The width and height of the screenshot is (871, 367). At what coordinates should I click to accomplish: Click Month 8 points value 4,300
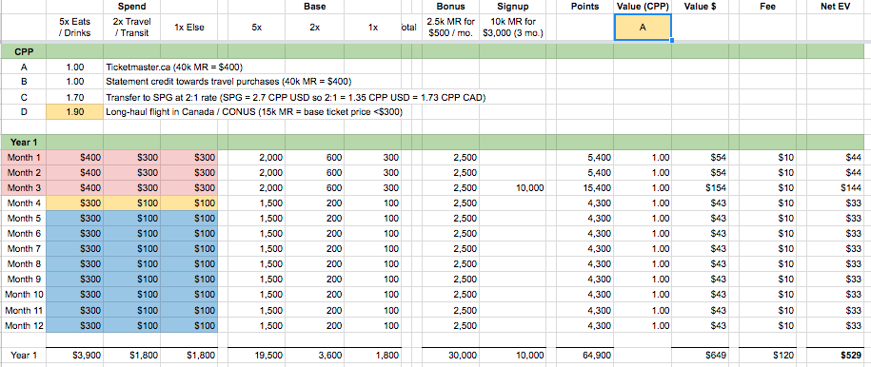[x=584, y=263]
